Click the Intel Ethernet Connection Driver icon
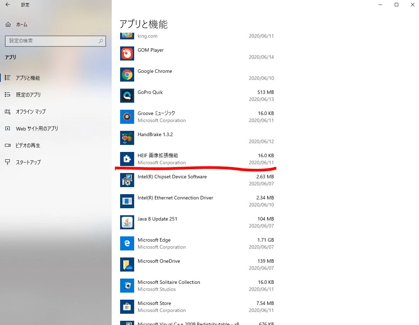Screen dimensions: 419x325 [127, 201]
